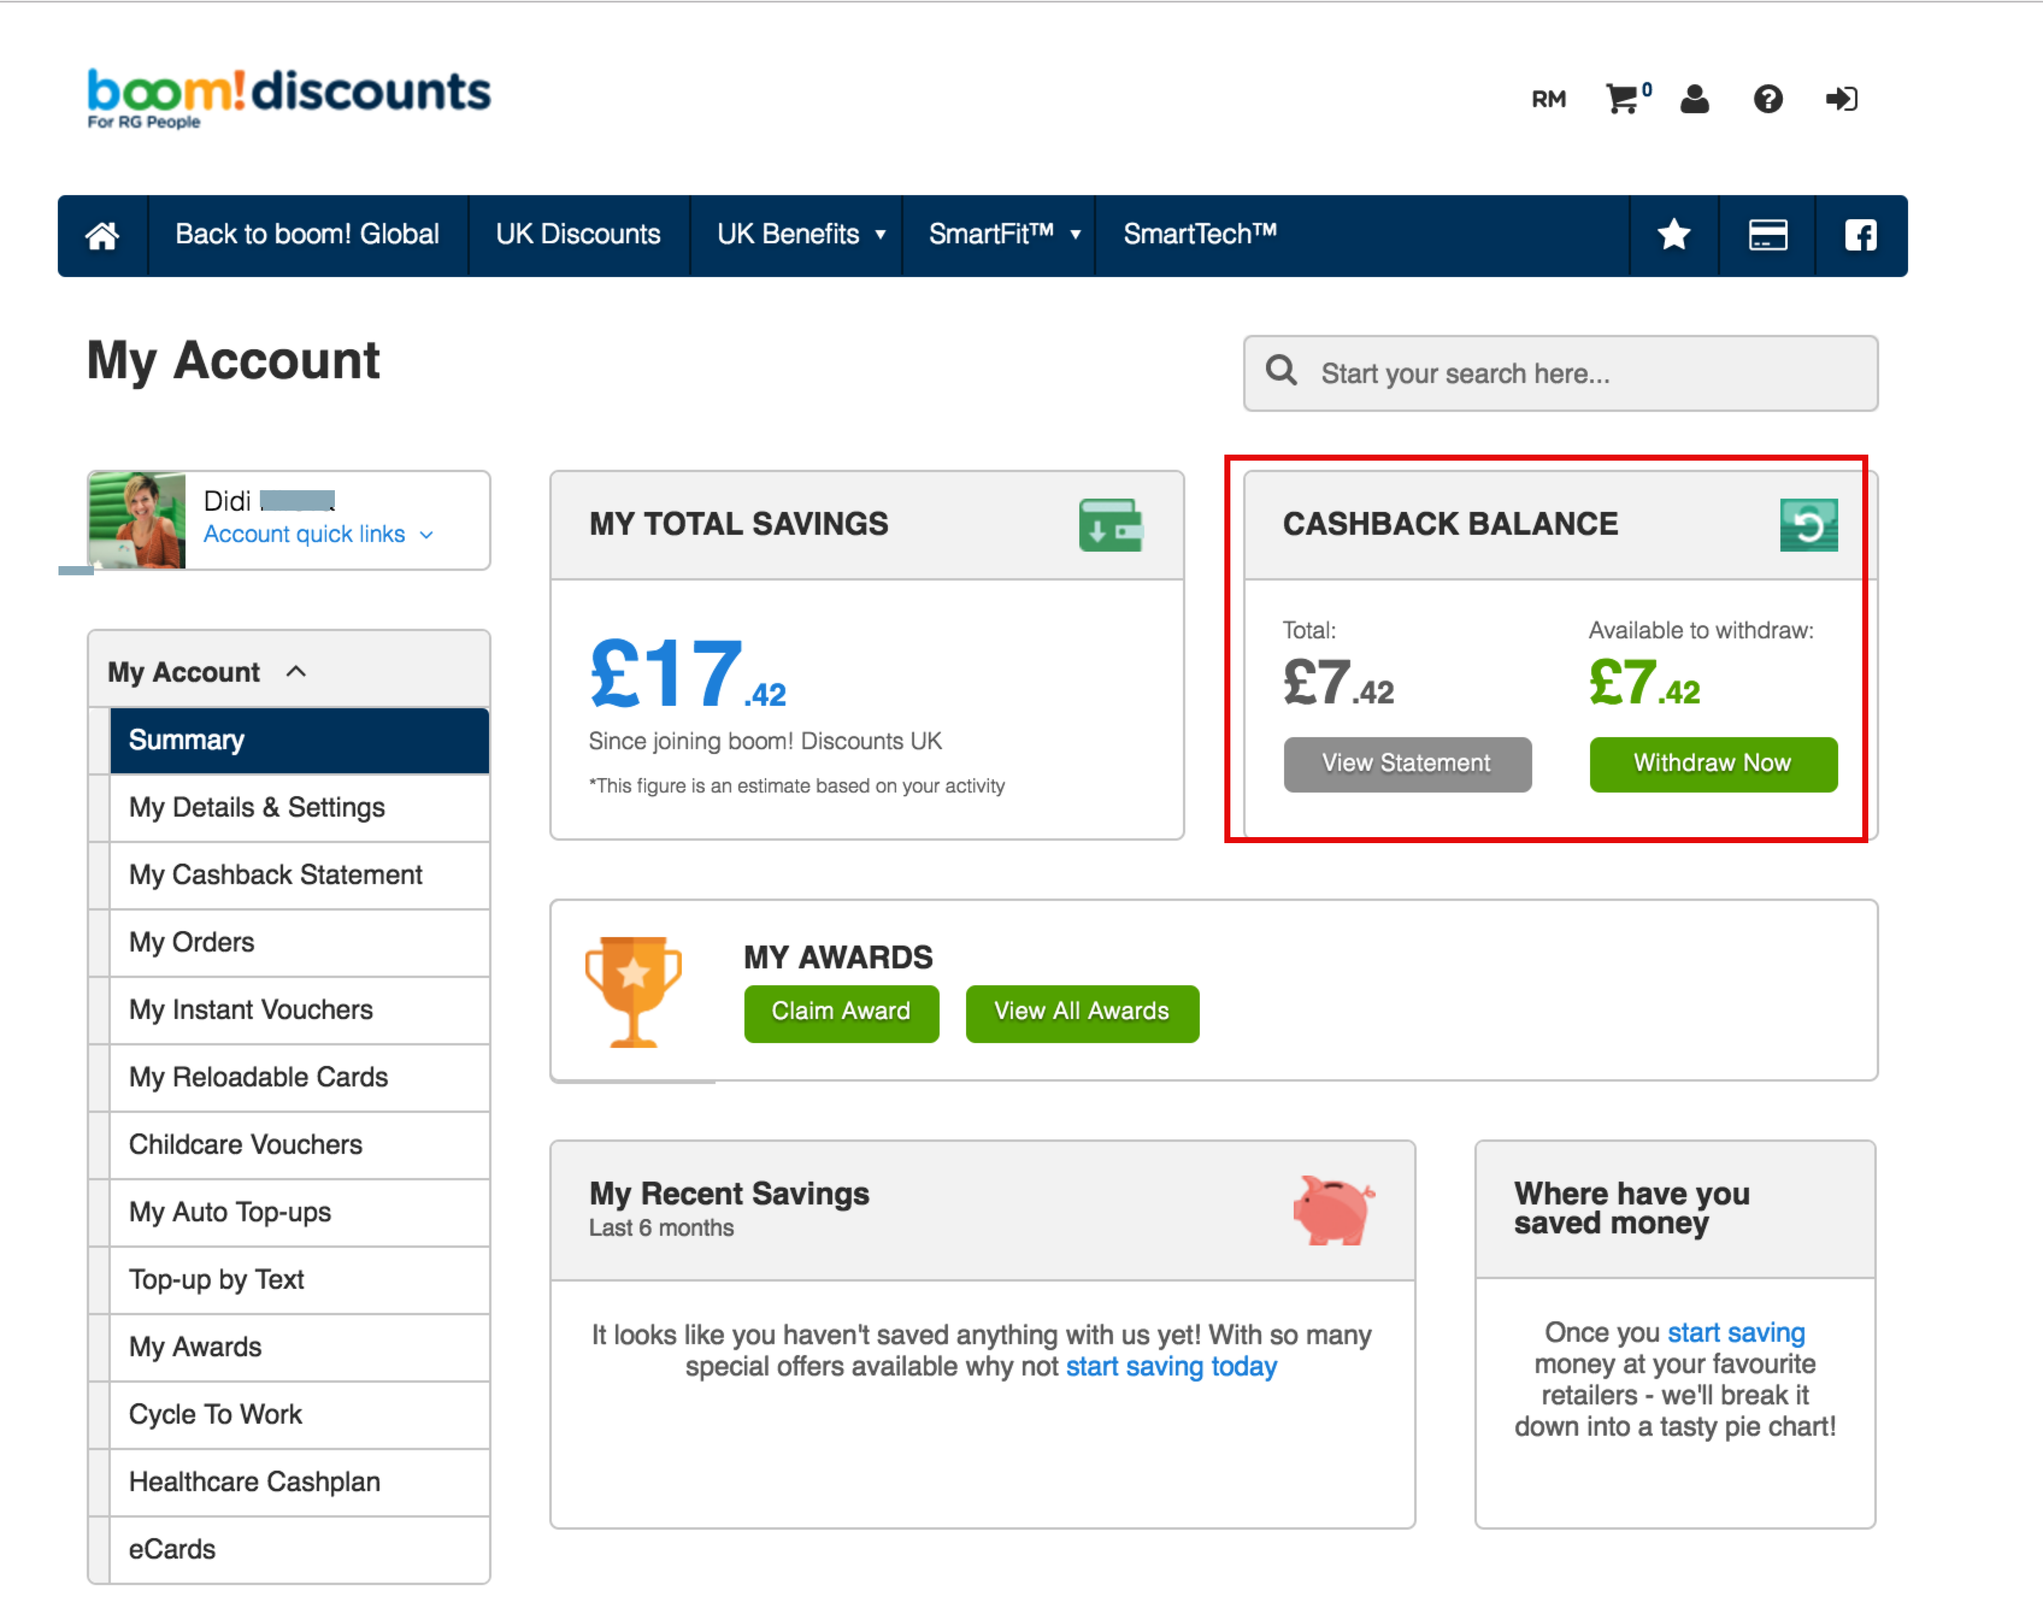Click the MY TOTAL SAVINGS heading
Viewport: 2043px width, 1614px height.
coord(738,525)
